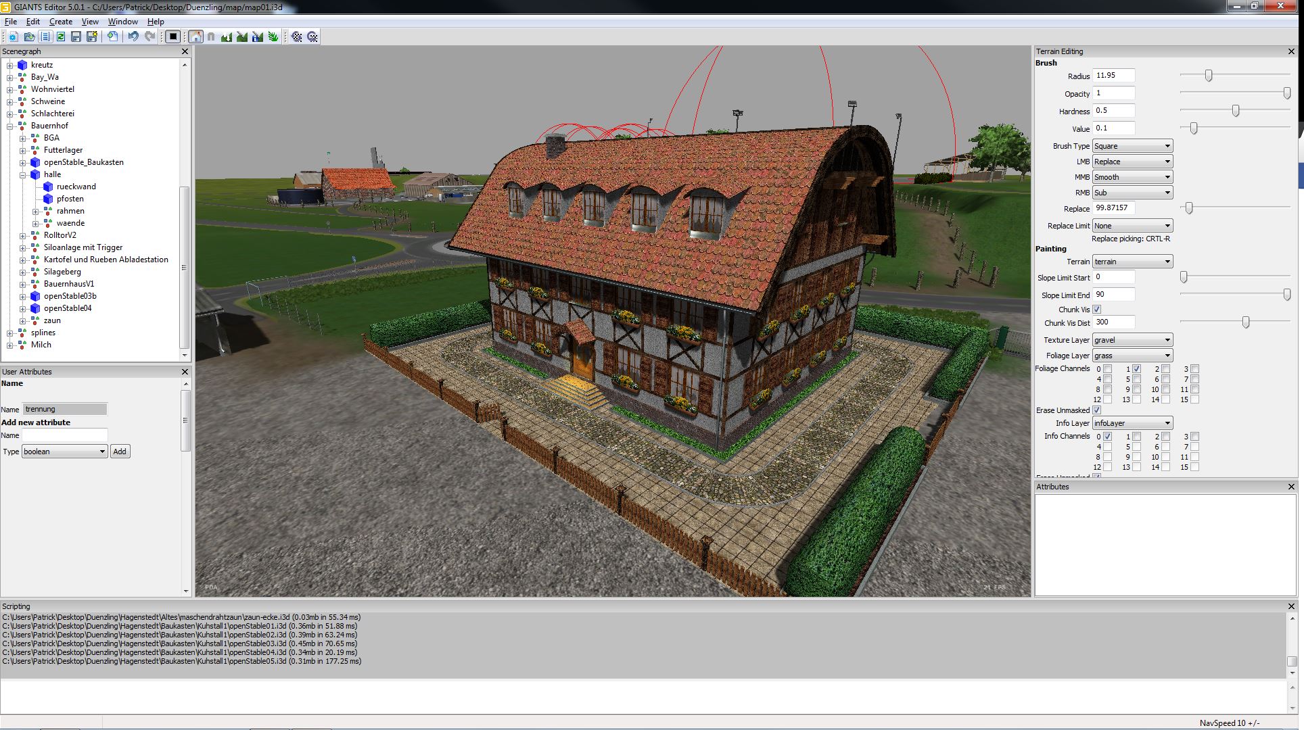Select the terrain info layer paint icon

pyautogui.click(x=258, y=36)
